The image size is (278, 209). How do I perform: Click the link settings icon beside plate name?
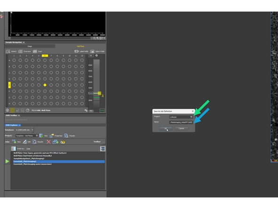pyautogui.click(x=86, y=110)
